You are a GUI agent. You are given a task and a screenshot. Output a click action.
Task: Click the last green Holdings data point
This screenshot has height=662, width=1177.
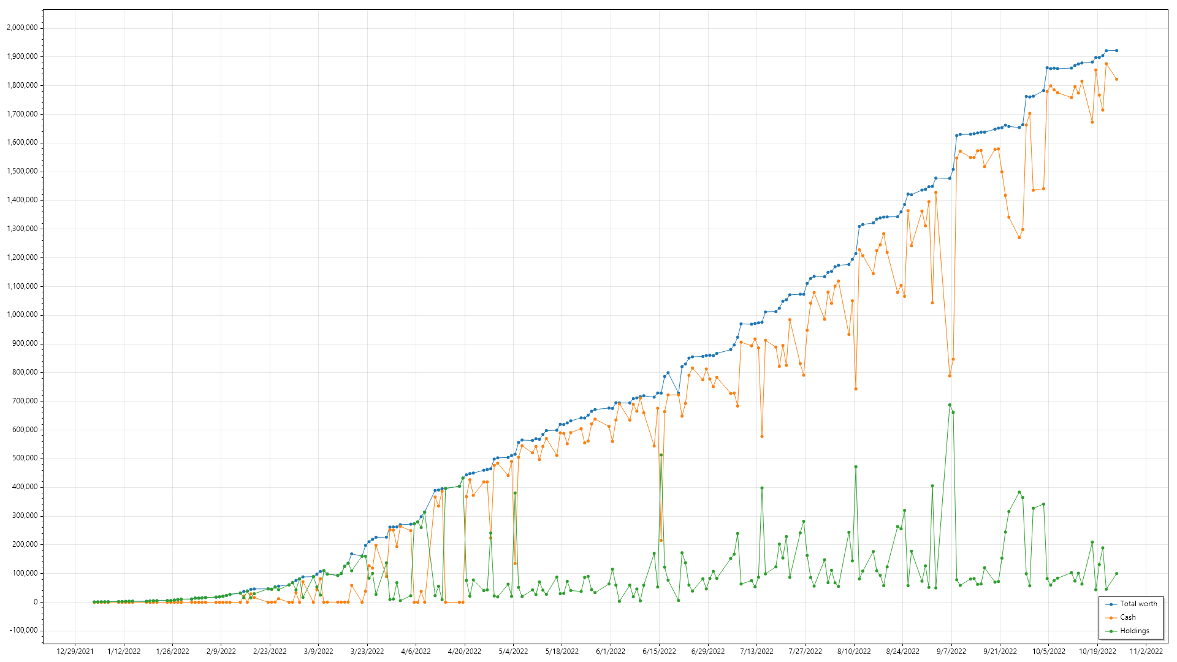[x=1116, y=574]
